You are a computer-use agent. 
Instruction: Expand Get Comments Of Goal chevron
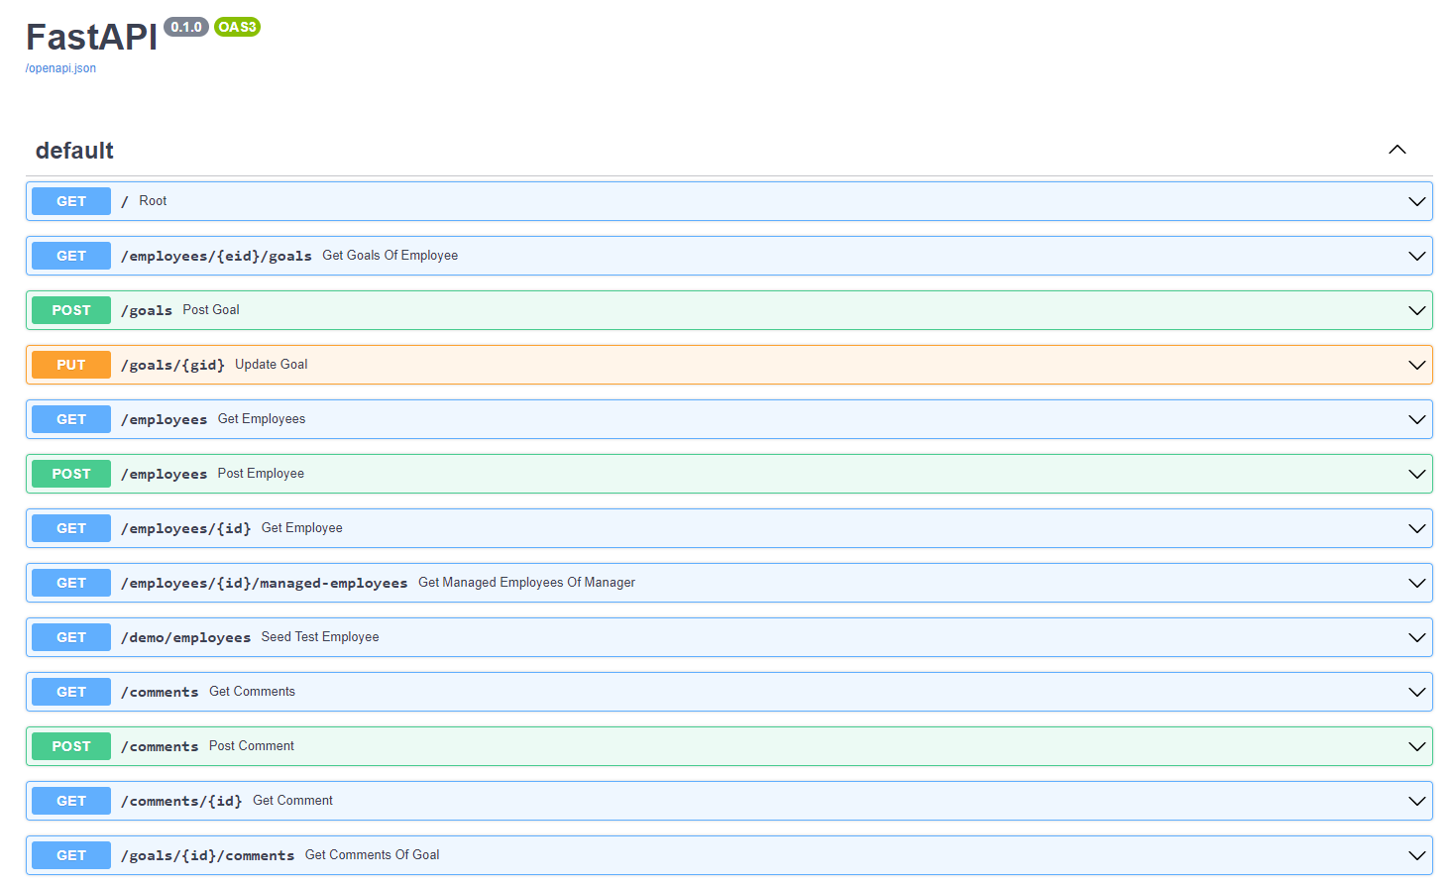(1417, 855)
